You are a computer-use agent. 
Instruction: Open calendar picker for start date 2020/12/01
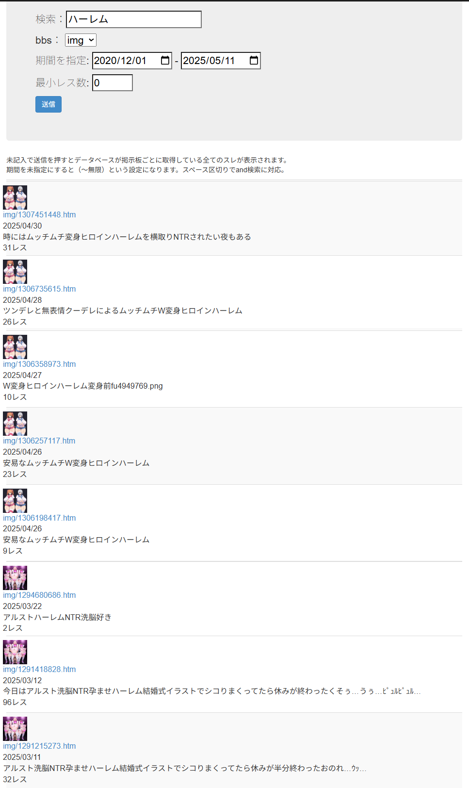click(x=165, y=61)
